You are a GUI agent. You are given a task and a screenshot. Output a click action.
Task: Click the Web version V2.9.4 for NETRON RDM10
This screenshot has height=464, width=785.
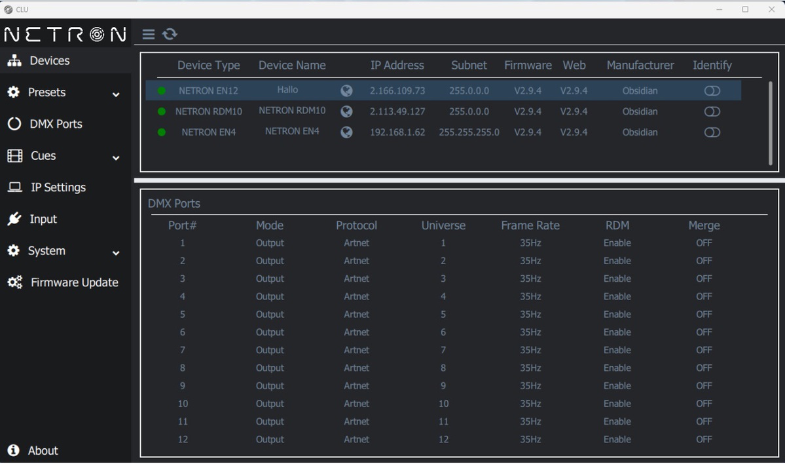pos(574,112)
